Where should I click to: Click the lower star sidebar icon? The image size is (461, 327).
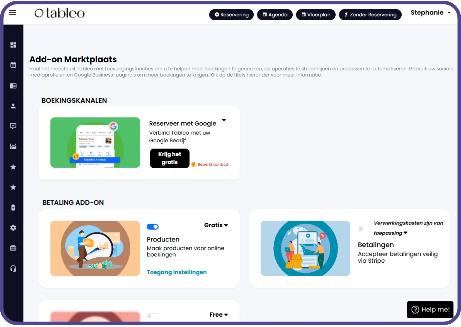point(13,187)
